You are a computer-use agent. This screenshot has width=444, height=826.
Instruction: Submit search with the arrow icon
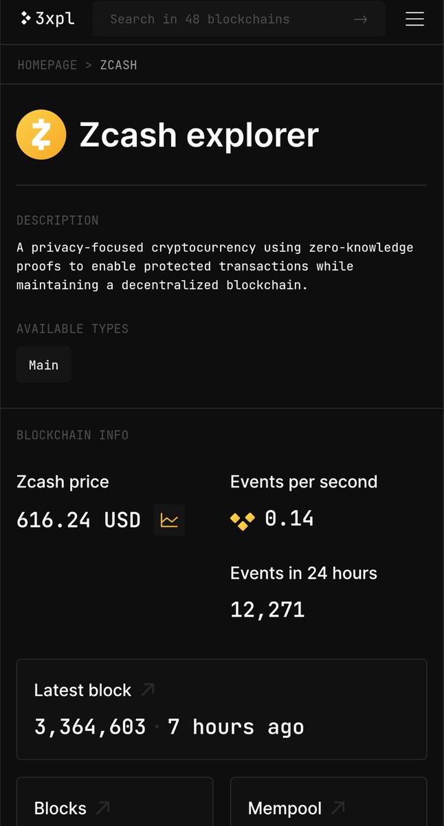360,19
